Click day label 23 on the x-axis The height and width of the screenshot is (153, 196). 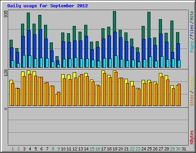pos(138,149)
